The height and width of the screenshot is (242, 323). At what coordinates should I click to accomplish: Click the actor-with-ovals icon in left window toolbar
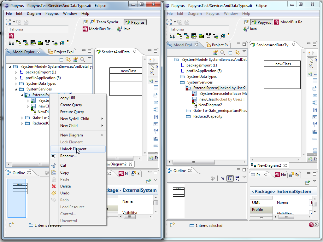pos(62,43)
